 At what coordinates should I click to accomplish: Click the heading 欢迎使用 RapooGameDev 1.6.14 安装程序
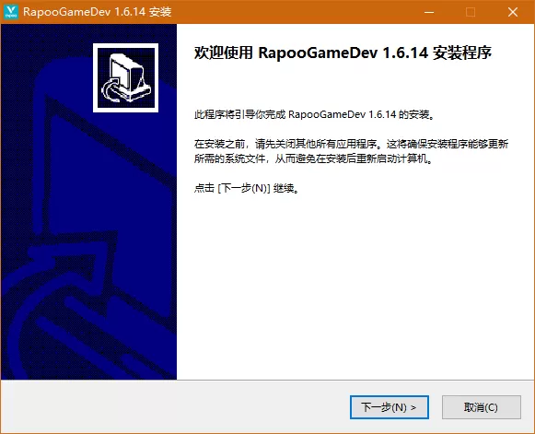(343, 53)
